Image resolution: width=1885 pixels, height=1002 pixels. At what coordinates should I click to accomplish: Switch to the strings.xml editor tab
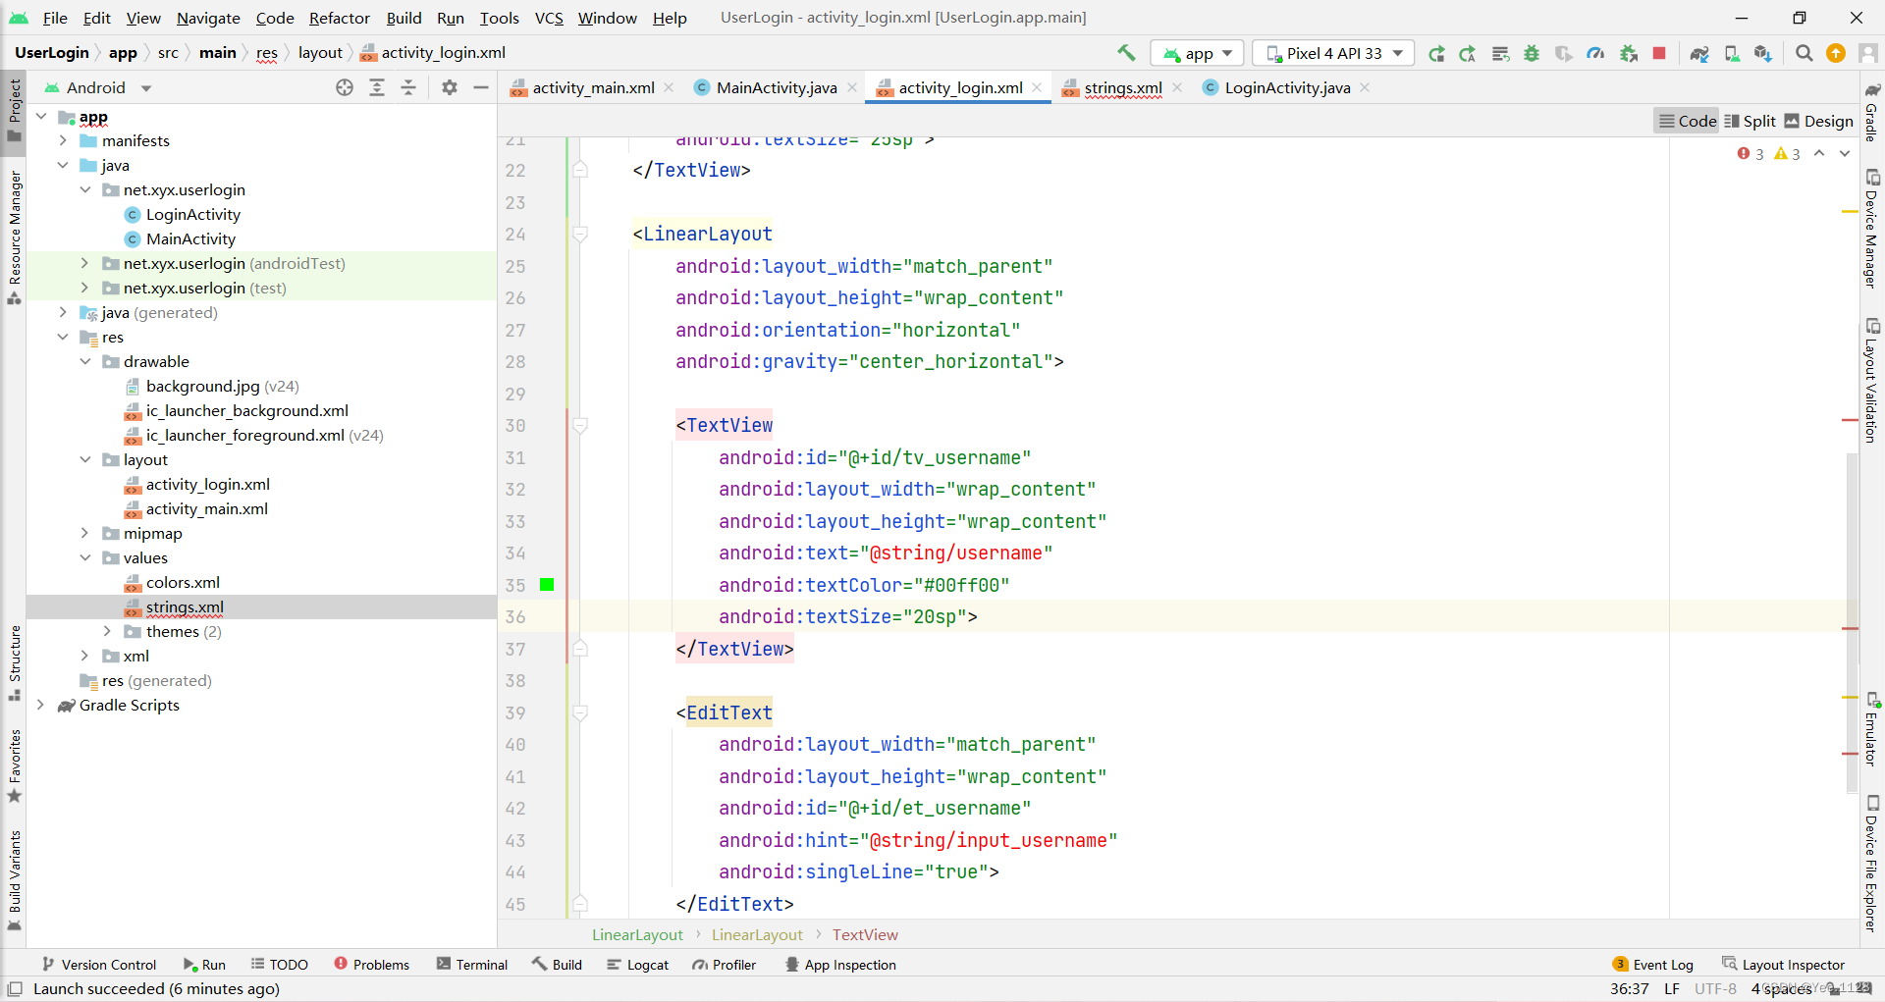[1123, 87]
